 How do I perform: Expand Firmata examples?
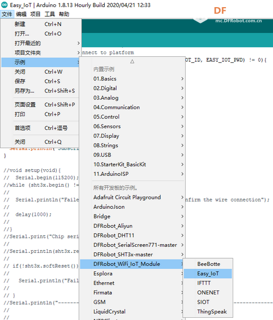pos(132,293)
